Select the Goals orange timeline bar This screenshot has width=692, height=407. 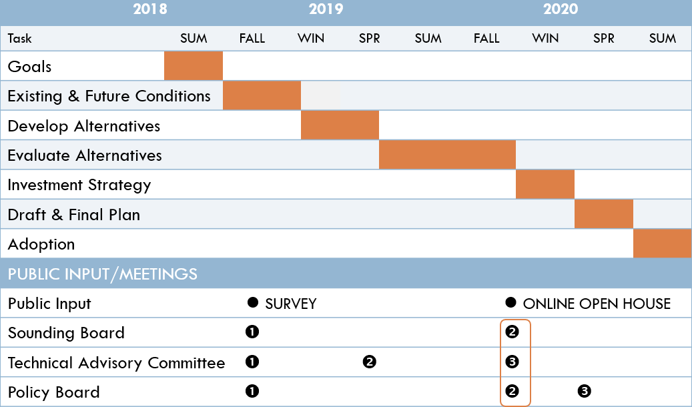[194, 66]
